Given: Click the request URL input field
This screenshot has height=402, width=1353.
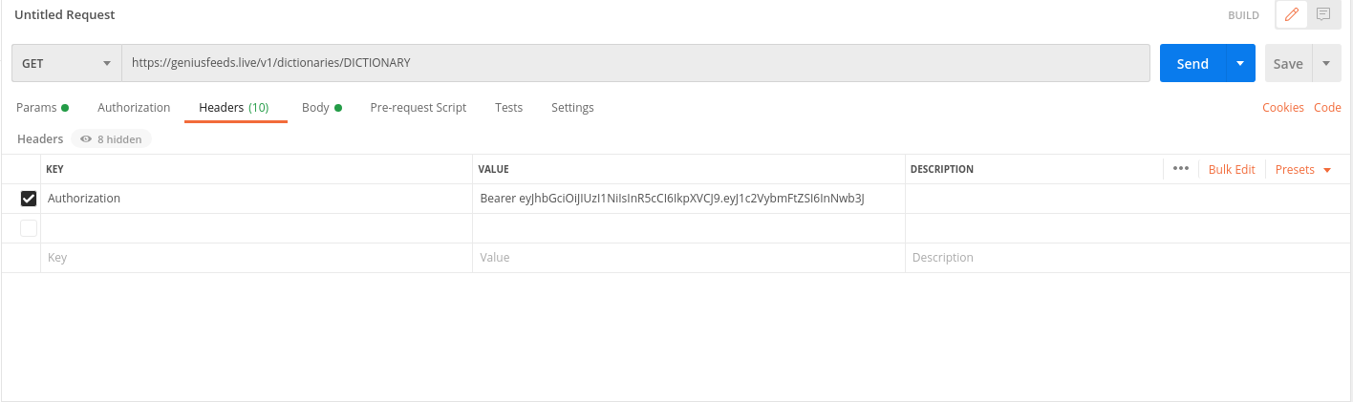Looking at the screenshot, I should (634, 63).
